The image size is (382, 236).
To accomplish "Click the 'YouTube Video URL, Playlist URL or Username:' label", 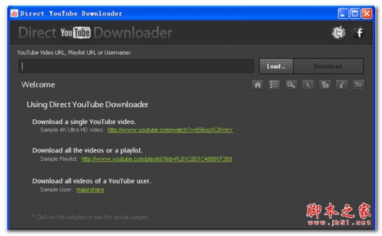I will (x=74, y=53).
